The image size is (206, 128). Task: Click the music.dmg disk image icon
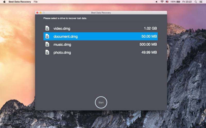[47, 44]
